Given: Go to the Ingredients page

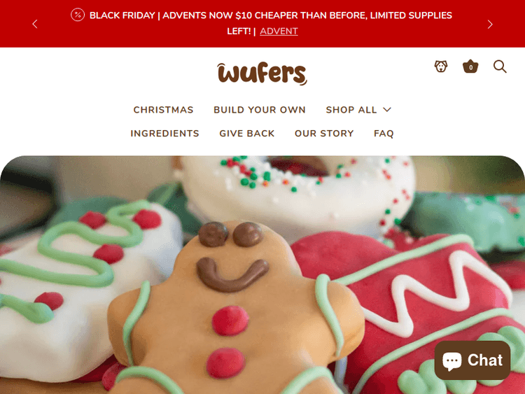Looking at the screenshot, I should [164, 133].
